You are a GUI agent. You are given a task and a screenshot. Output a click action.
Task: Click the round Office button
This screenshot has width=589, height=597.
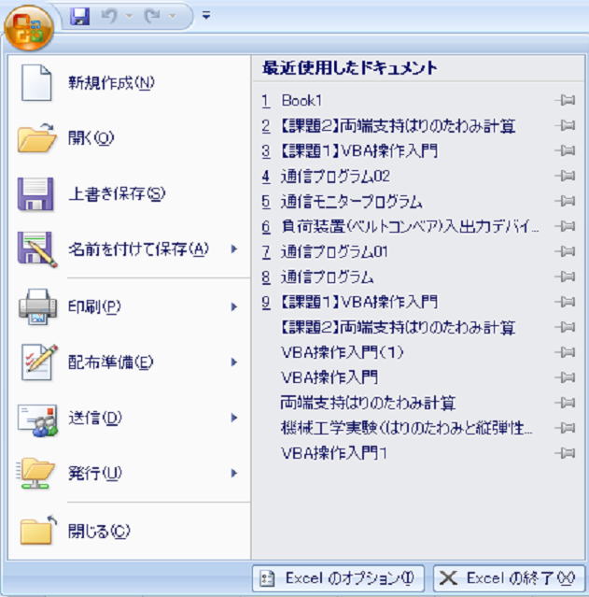pos(29,29)
